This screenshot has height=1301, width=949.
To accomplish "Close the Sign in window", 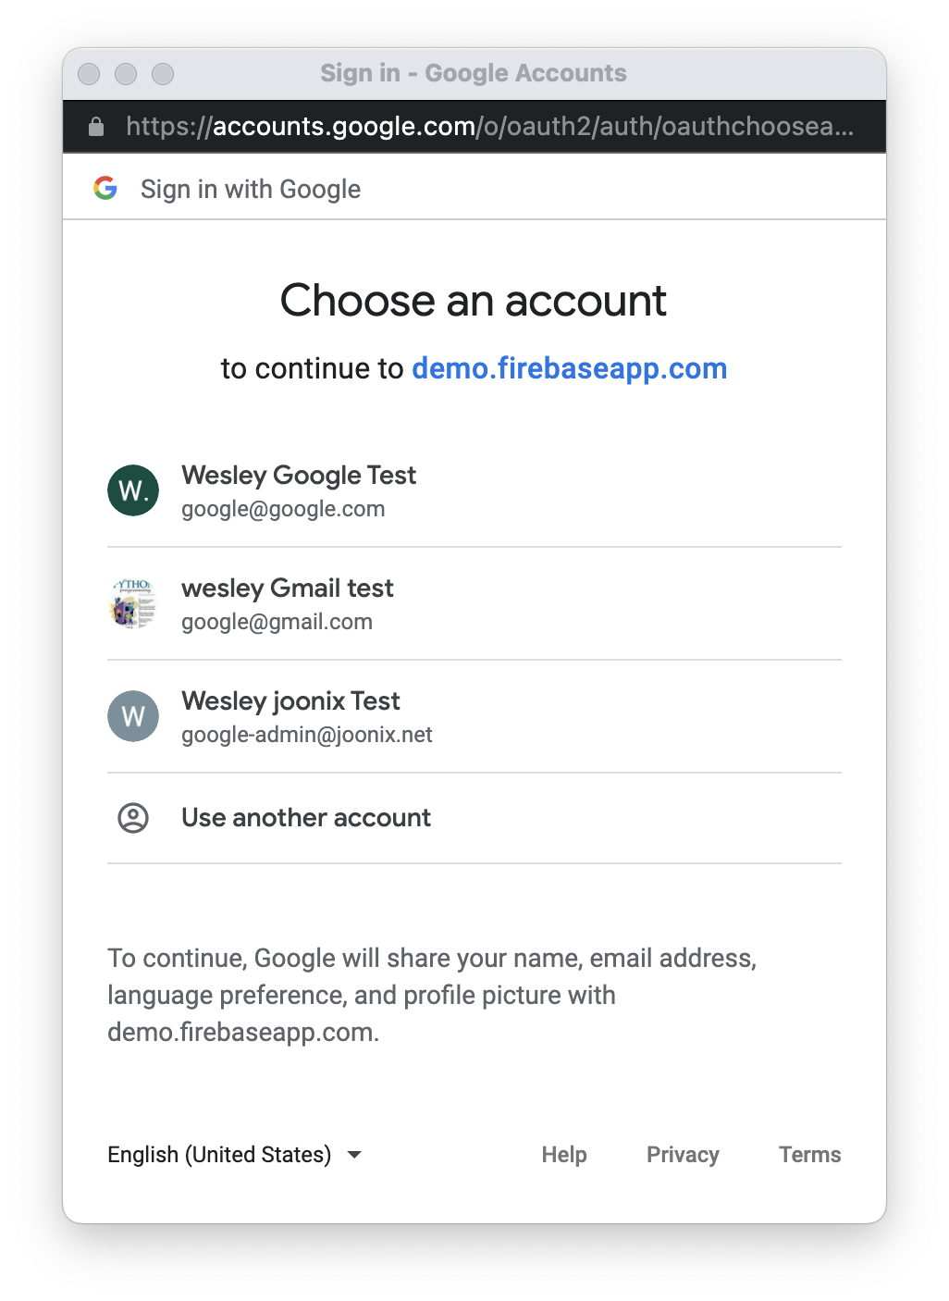I will [89, 74].
